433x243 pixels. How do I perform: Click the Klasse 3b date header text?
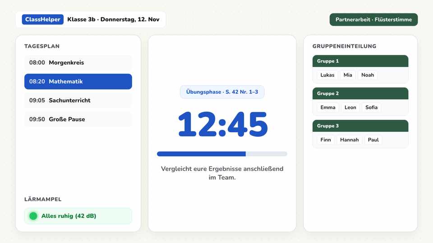click(113, 19)
